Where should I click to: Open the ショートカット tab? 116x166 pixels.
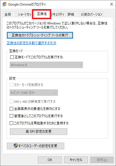pyautogui.click(x=25, y=14)
